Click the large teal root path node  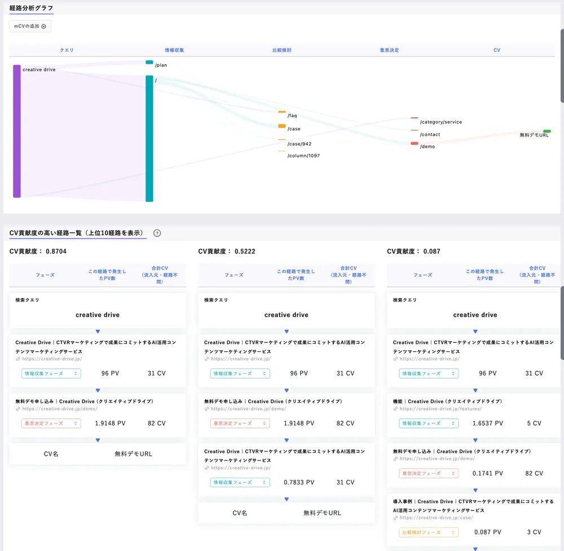(x=149, y=139)
